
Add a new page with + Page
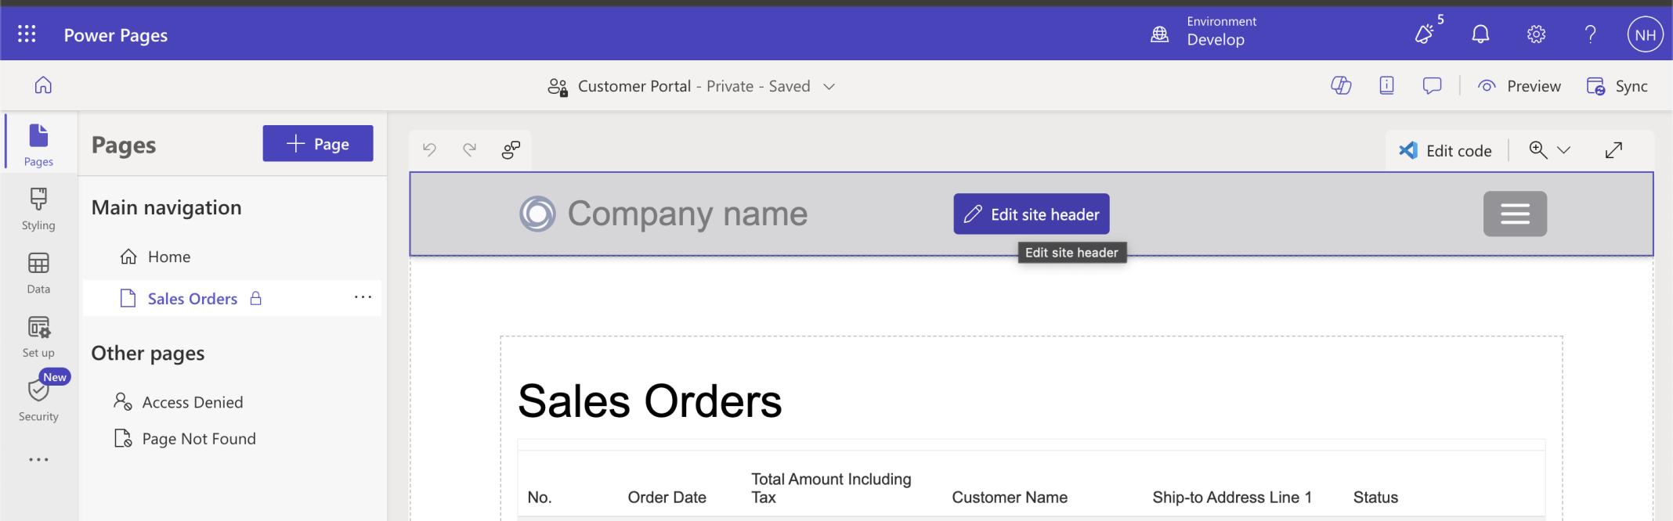(x=317, y=144)
